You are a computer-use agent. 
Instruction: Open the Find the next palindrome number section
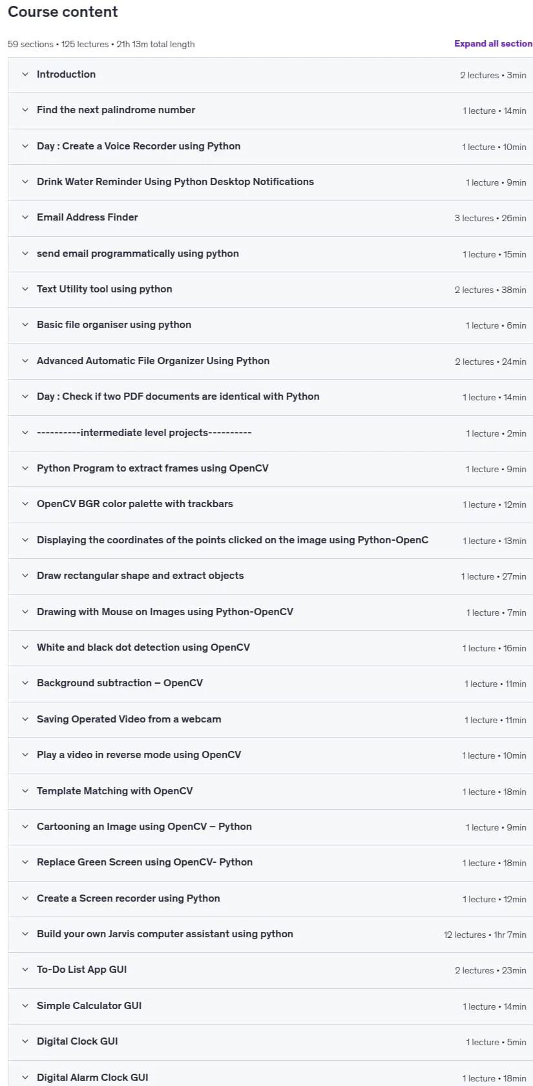point(270,111)
